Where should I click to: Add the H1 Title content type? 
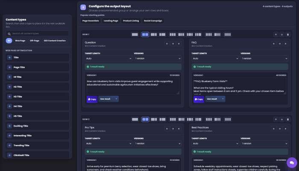click(38, 77)
